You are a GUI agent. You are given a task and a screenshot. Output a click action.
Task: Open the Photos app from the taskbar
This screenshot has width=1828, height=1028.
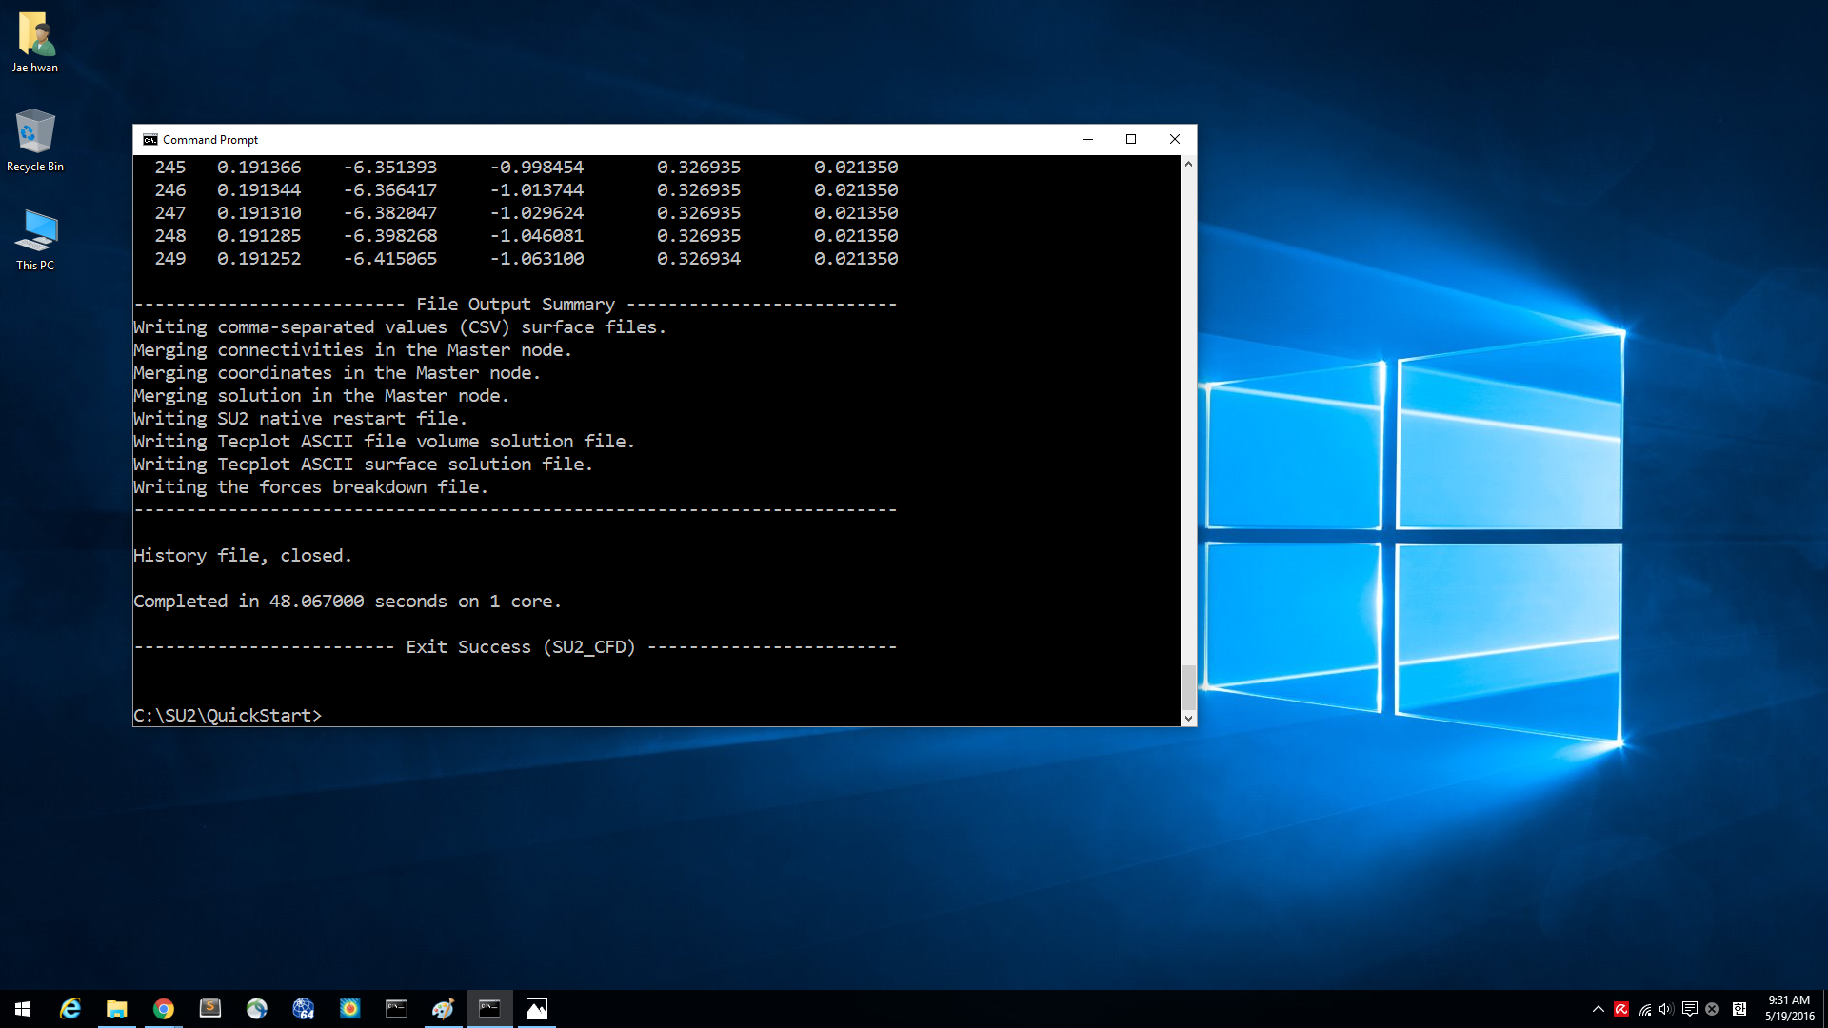click(x=536, y=1009)
